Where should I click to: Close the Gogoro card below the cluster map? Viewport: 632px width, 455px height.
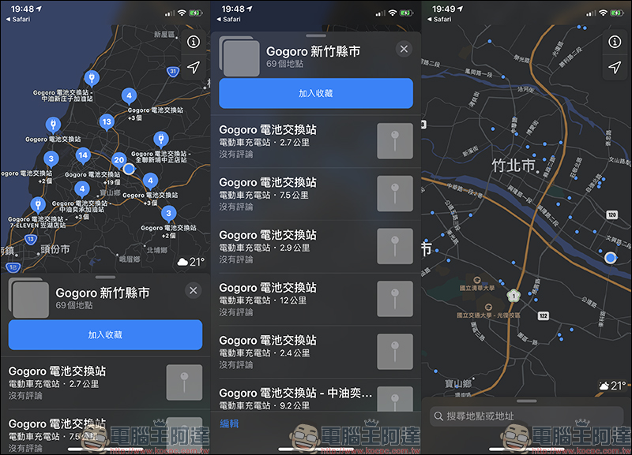pyautogui.click(x=194, y=291)
